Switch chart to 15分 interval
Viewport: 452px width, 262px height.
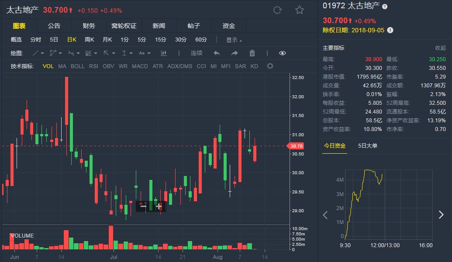(161, 40)
